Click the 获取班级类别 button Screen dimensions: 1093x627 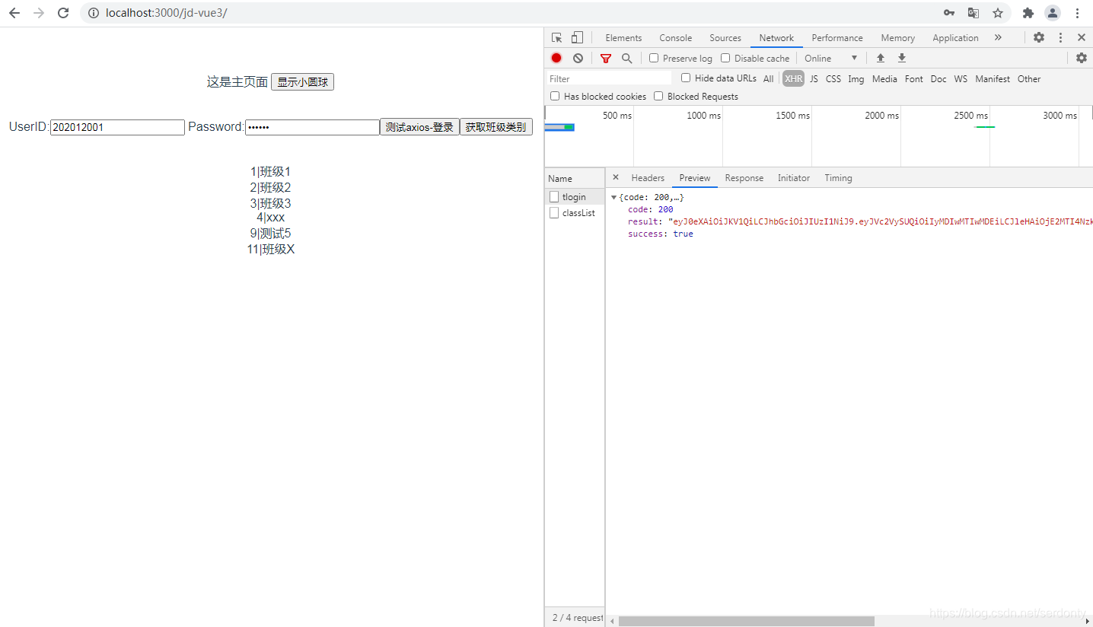click(496, 127)
